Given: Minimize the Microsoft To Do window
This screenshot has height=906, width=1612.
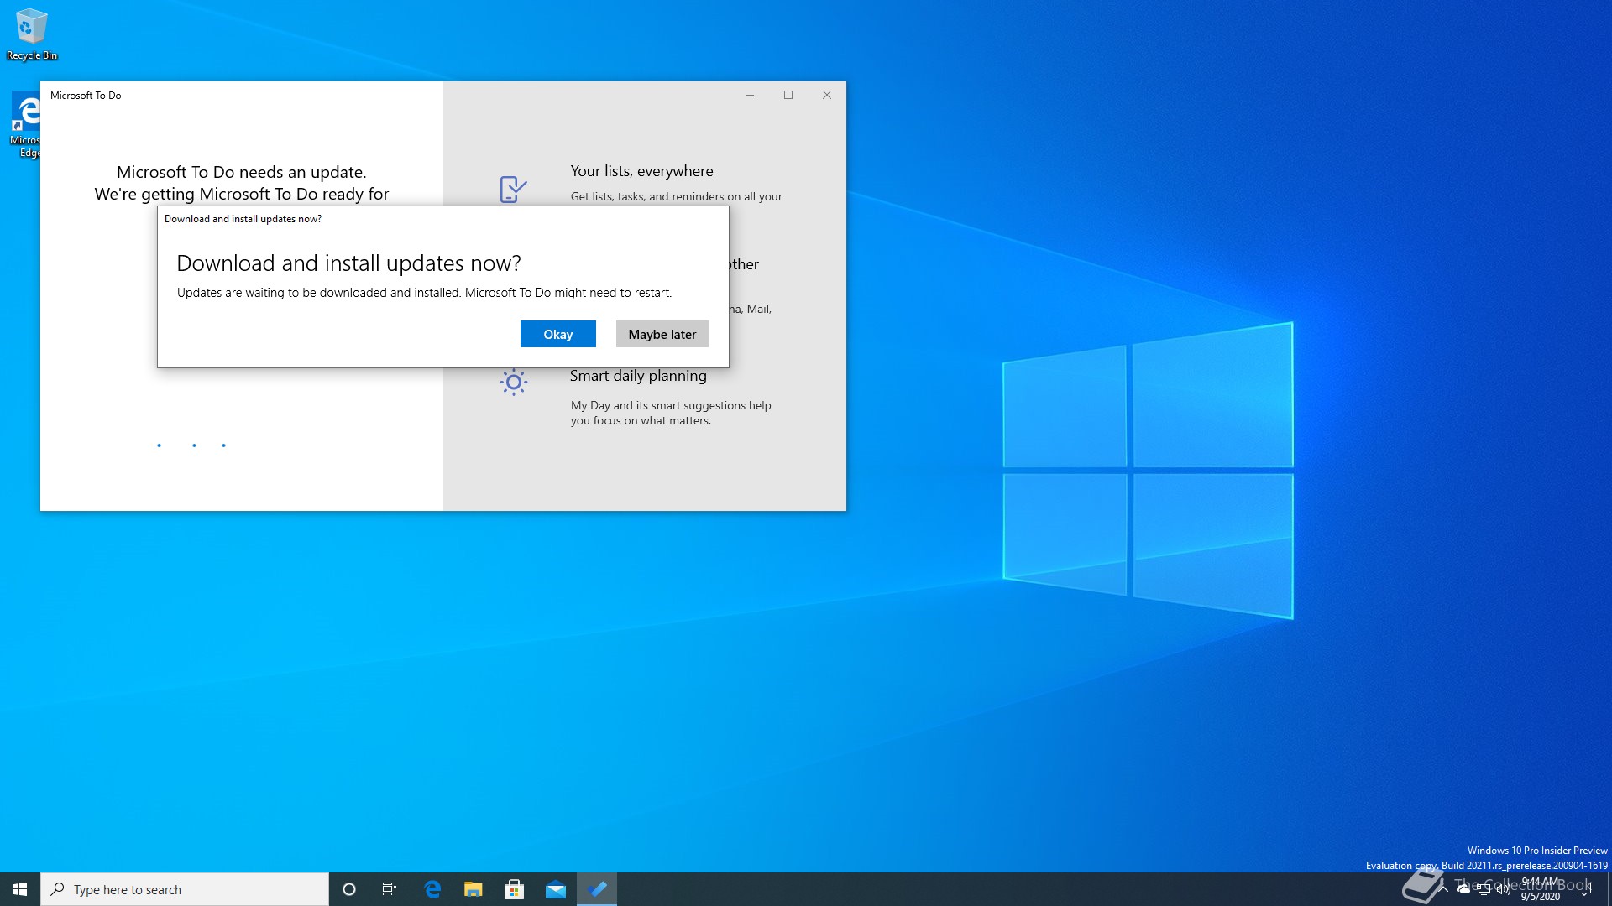Looking at the screenshot, I should click(750, 95).
